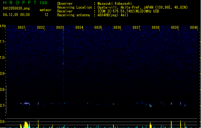
Task: Click the 0832 time marker
Action: click(x=41, y=28)
